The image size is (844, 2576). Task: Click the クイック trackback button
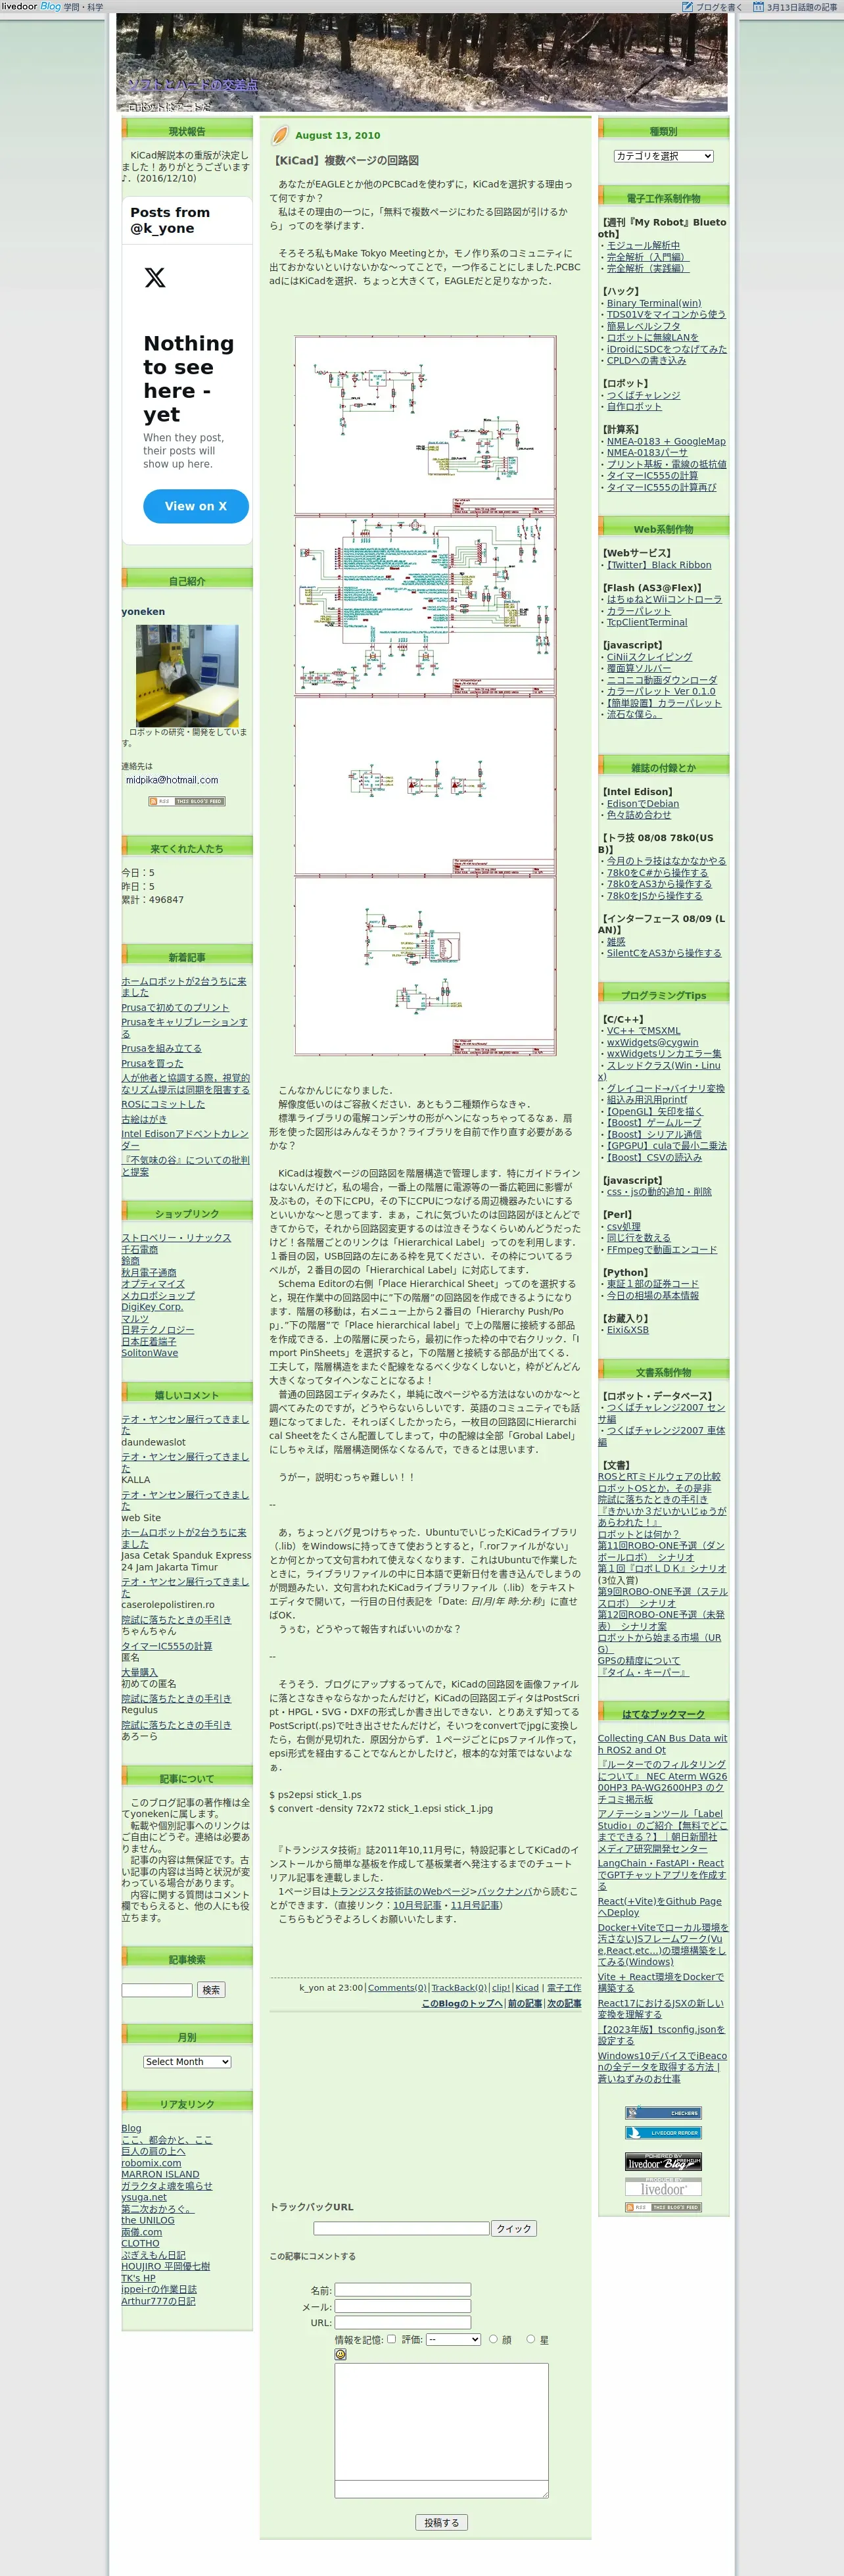(514, 2228)
